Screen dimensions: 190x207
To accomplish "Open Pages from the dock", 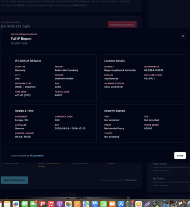I will pyautogui.click(x=77, y=204).
